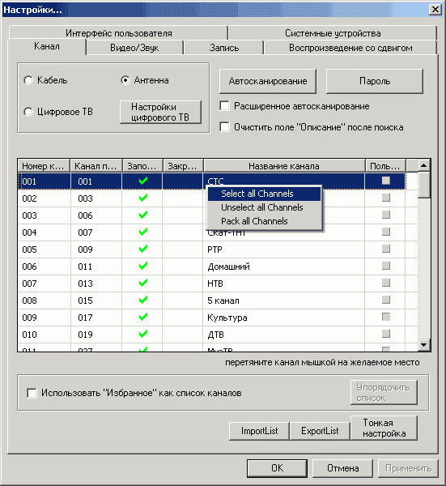446x486 pixels.
Task: Select the РТР channel name
Action: [215, 249]
